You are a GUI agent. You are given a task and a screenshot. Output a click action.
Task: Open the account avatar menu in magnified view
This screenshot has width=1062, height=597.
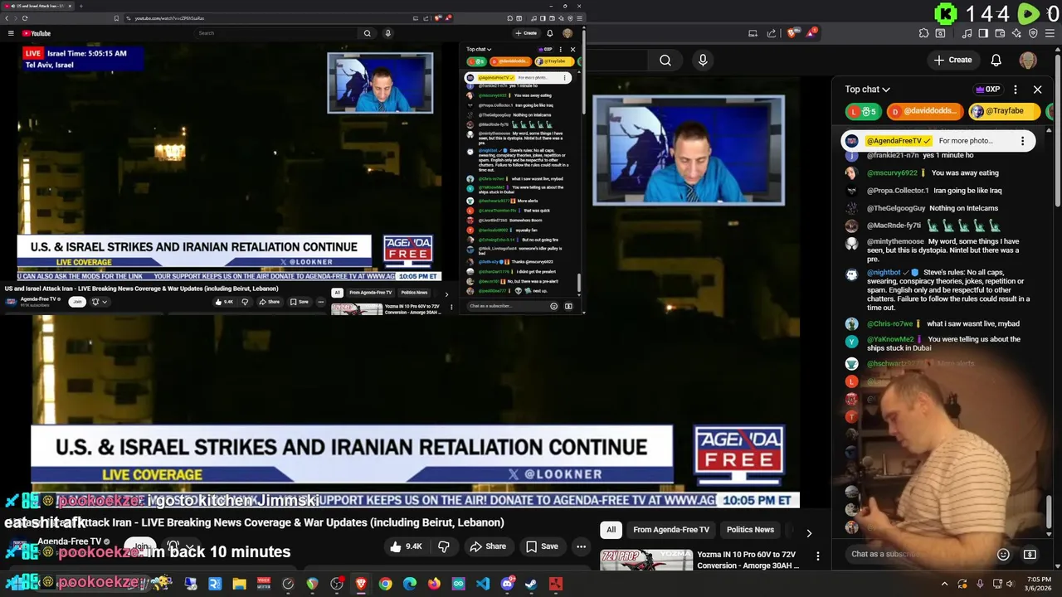1028,60
